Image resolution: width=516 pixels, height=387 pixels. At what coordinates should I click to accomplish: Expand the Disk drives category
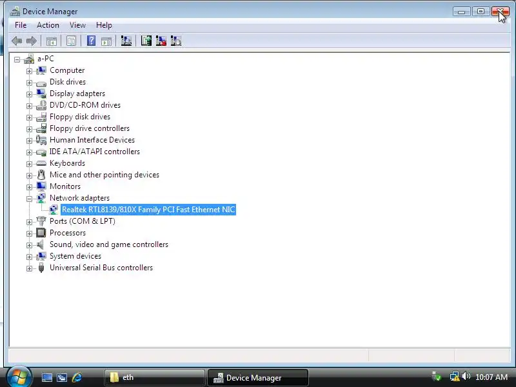point(29,83)
